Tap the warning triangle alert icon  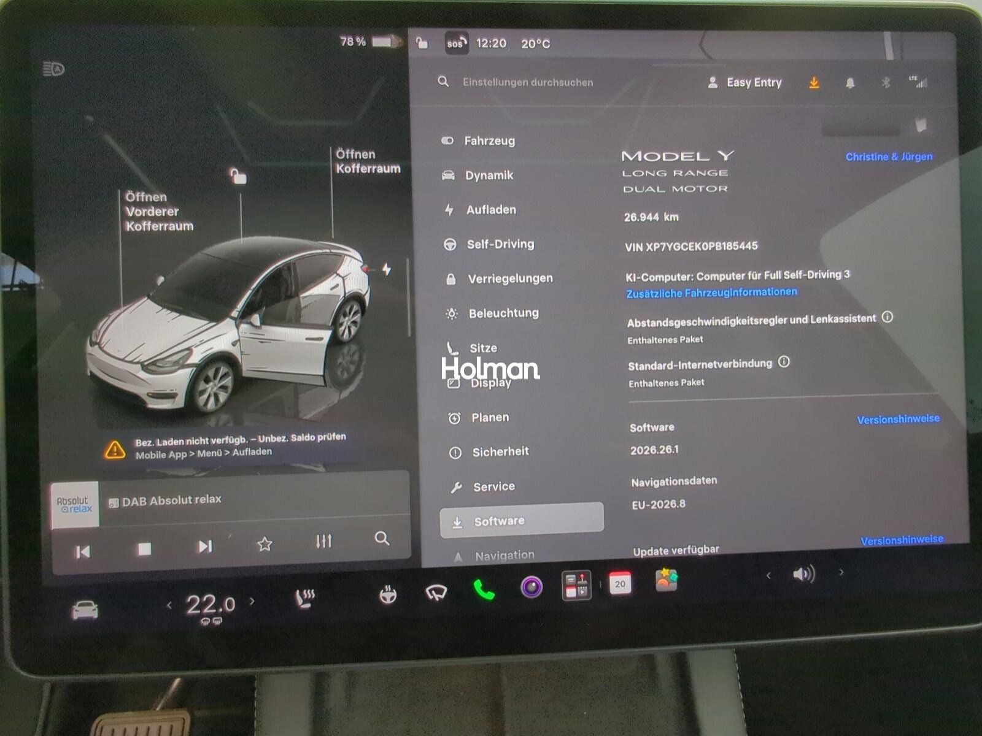pyautogui.click(x=115, y=450)
